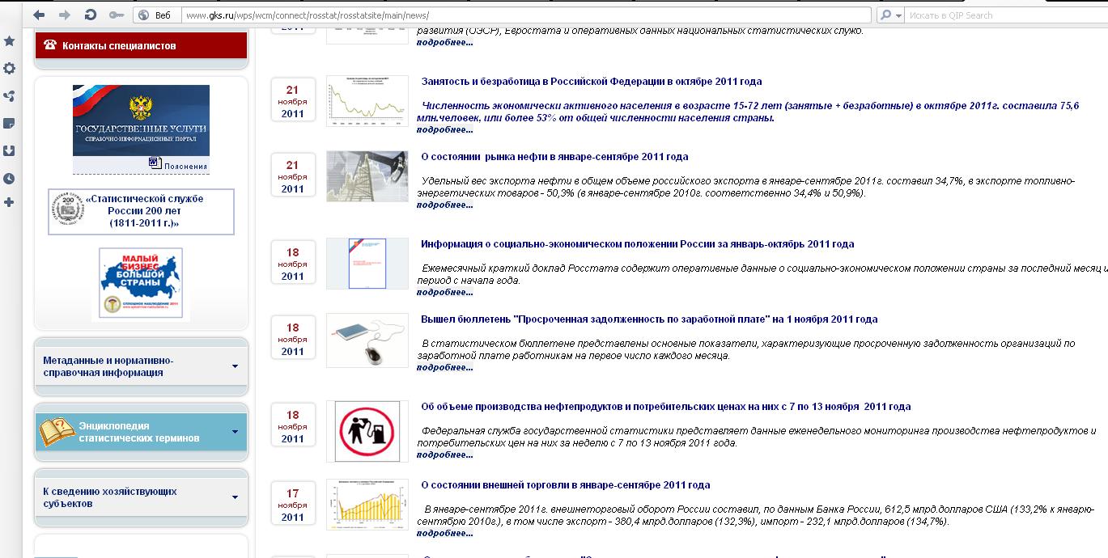Click the magnifier search engine icon
This screenshot has width=1108, height=558.
(x=886, y=15)
